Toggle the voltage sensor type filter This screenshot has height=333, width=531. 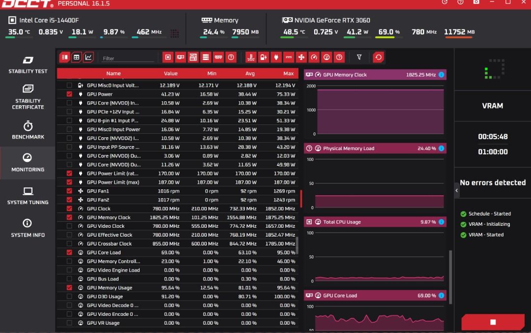(x=264, y=57)
